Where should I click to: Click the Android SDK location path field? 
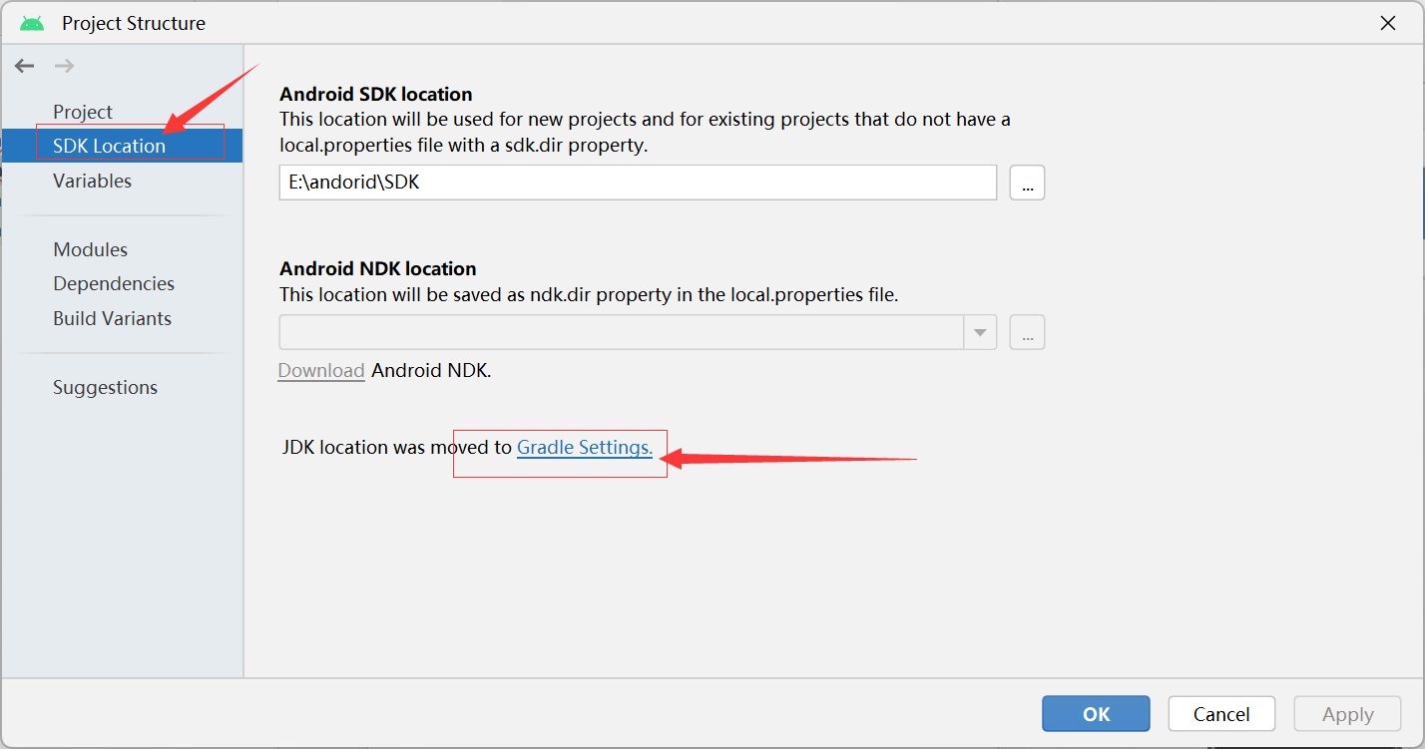click(638, 183)
